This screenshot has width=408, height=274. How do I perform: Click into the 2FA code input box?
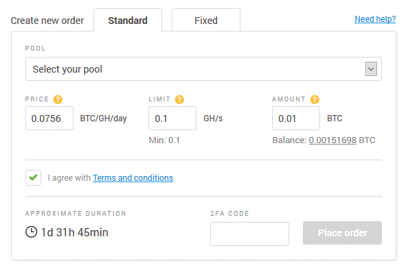click(x=249, y=234)
